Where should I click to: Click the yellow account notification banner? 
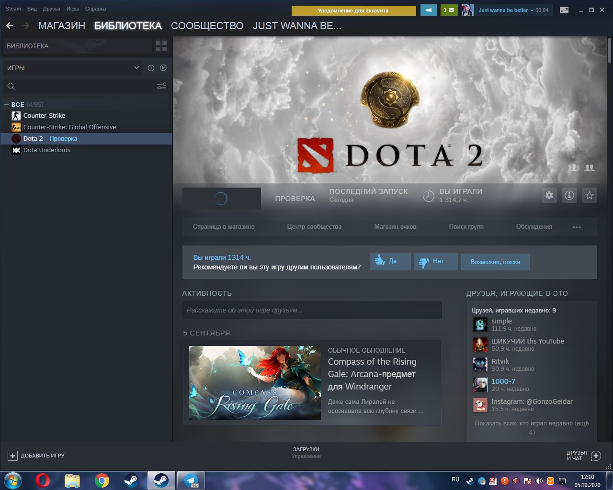coord(353,11)
